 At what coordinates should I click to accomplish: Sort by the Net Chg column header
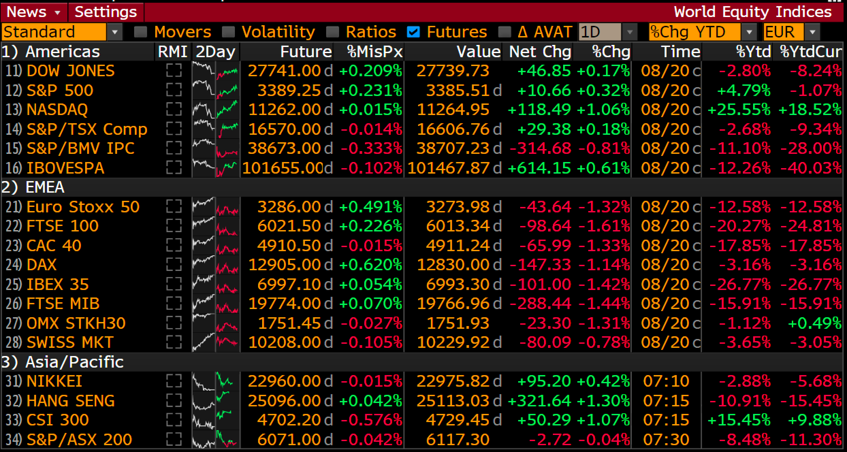click(540, 52)
